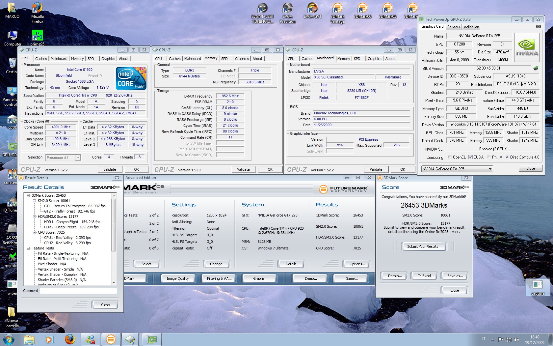
Task: Collapse the CPU Score: 7025 node
Action: pyautogui.click(x=34, y=232)
